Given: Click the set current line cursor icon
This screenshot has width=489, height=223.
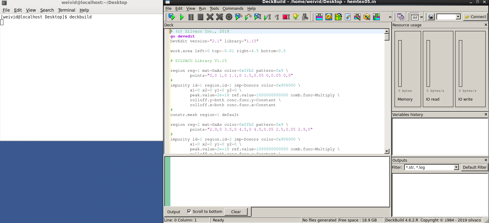Looking at the screenshot, I should (277, 17).
